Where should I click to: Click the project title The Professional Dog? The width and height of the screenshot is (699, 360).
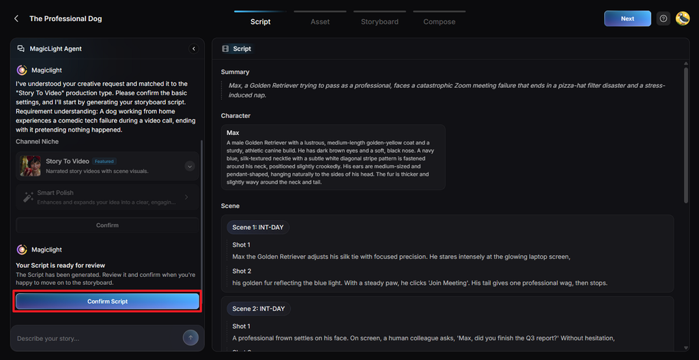pos(66,18)
